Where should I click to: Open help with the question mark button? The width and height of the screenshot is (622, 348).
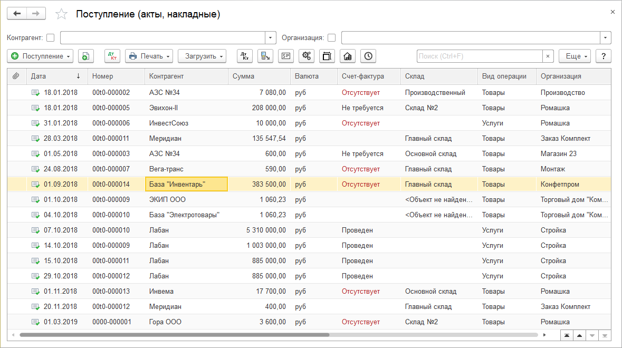(603, 56)
